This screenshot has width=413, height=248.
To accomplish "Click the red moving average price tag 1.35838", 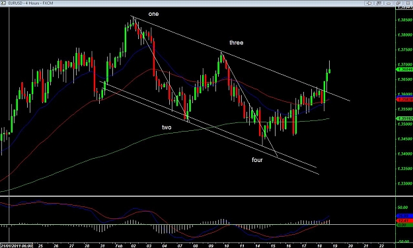I will (x=404, y=100).
